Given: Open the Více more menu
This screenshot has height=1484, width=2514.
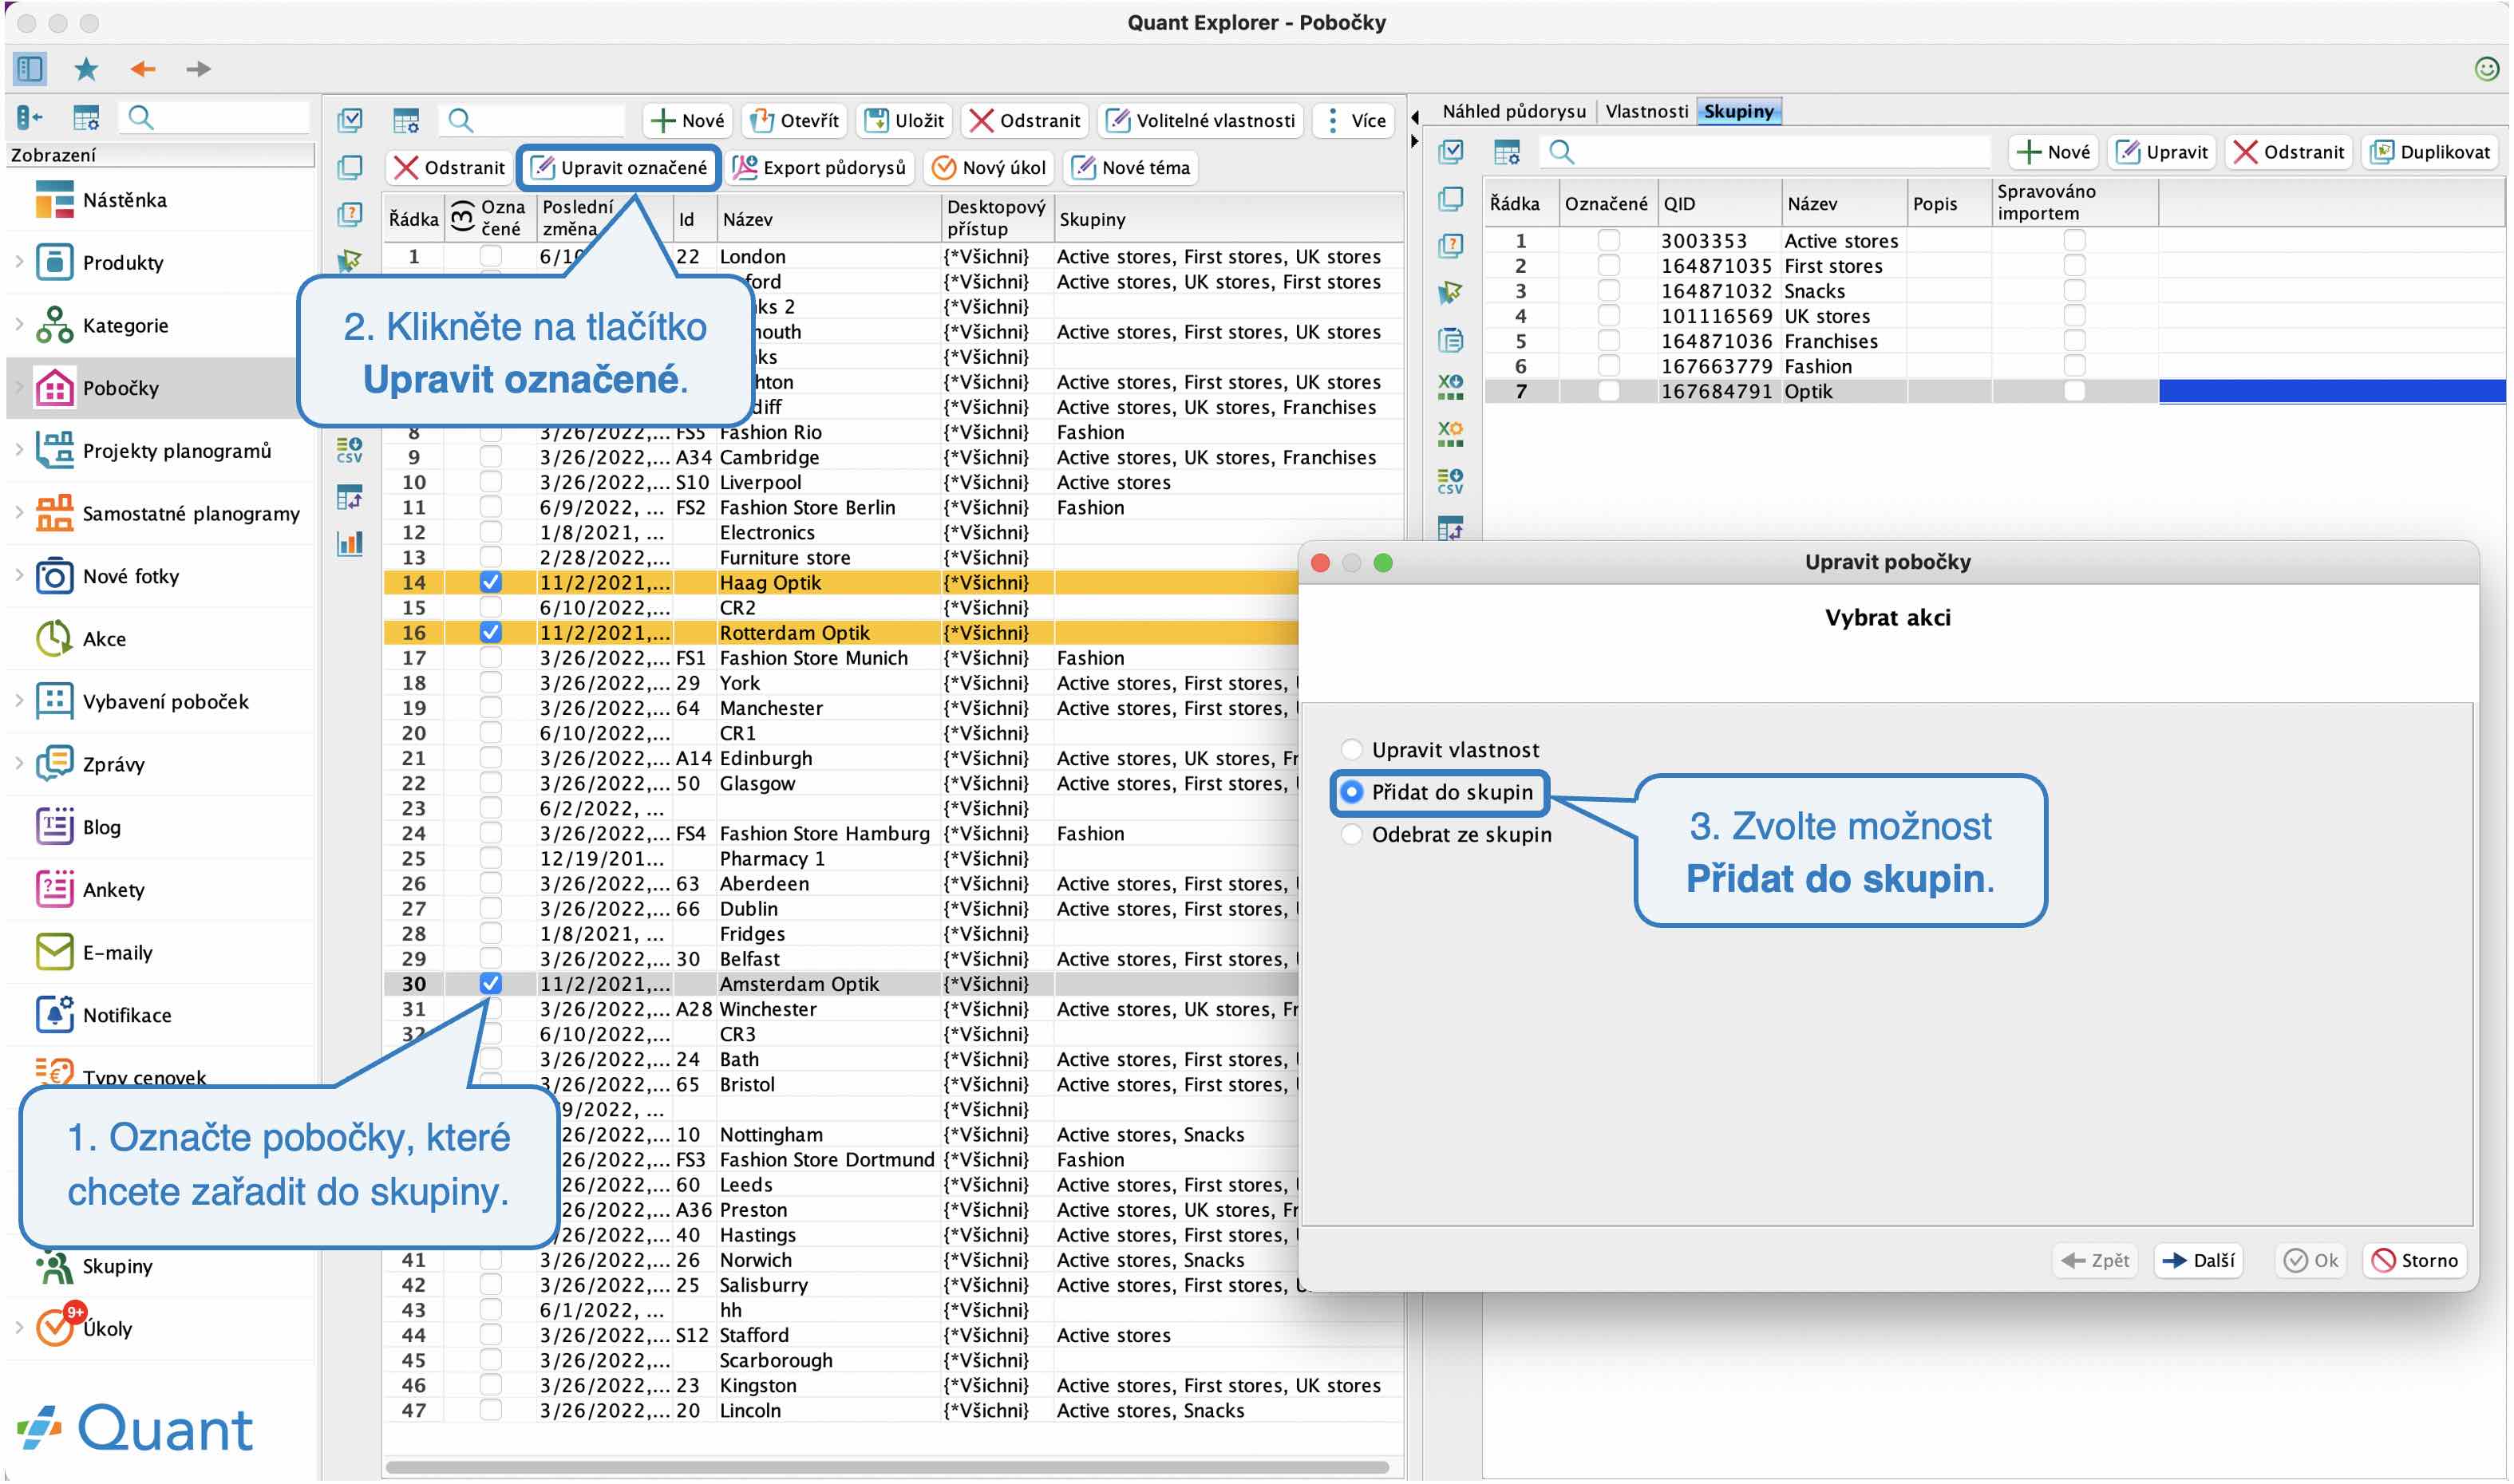Looking at the screenshot, I should click(1355, 121).
